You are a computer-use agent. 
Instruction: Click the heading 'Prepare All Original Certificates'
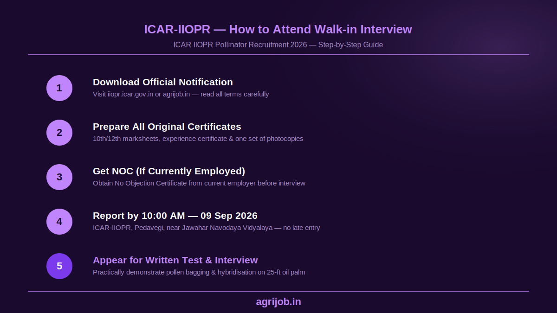click(x=167, y=127)
